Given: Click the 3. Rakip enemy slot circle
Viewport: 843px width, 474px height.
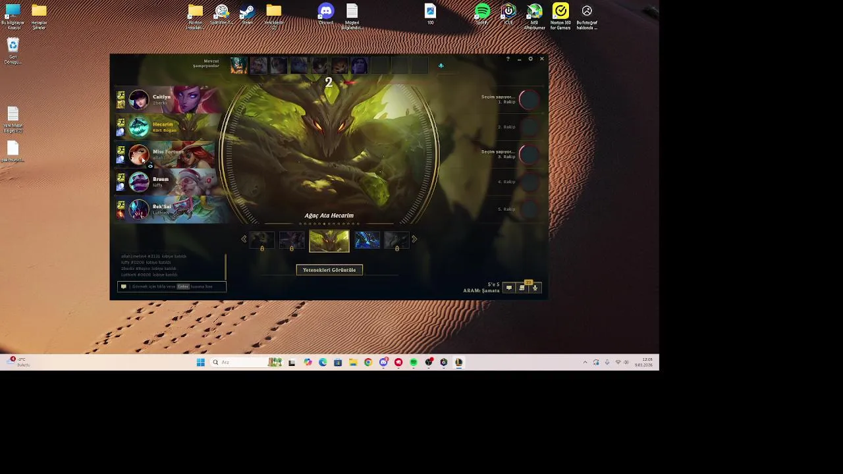Looking at the screenshot, I should click(x=529, y=154).
